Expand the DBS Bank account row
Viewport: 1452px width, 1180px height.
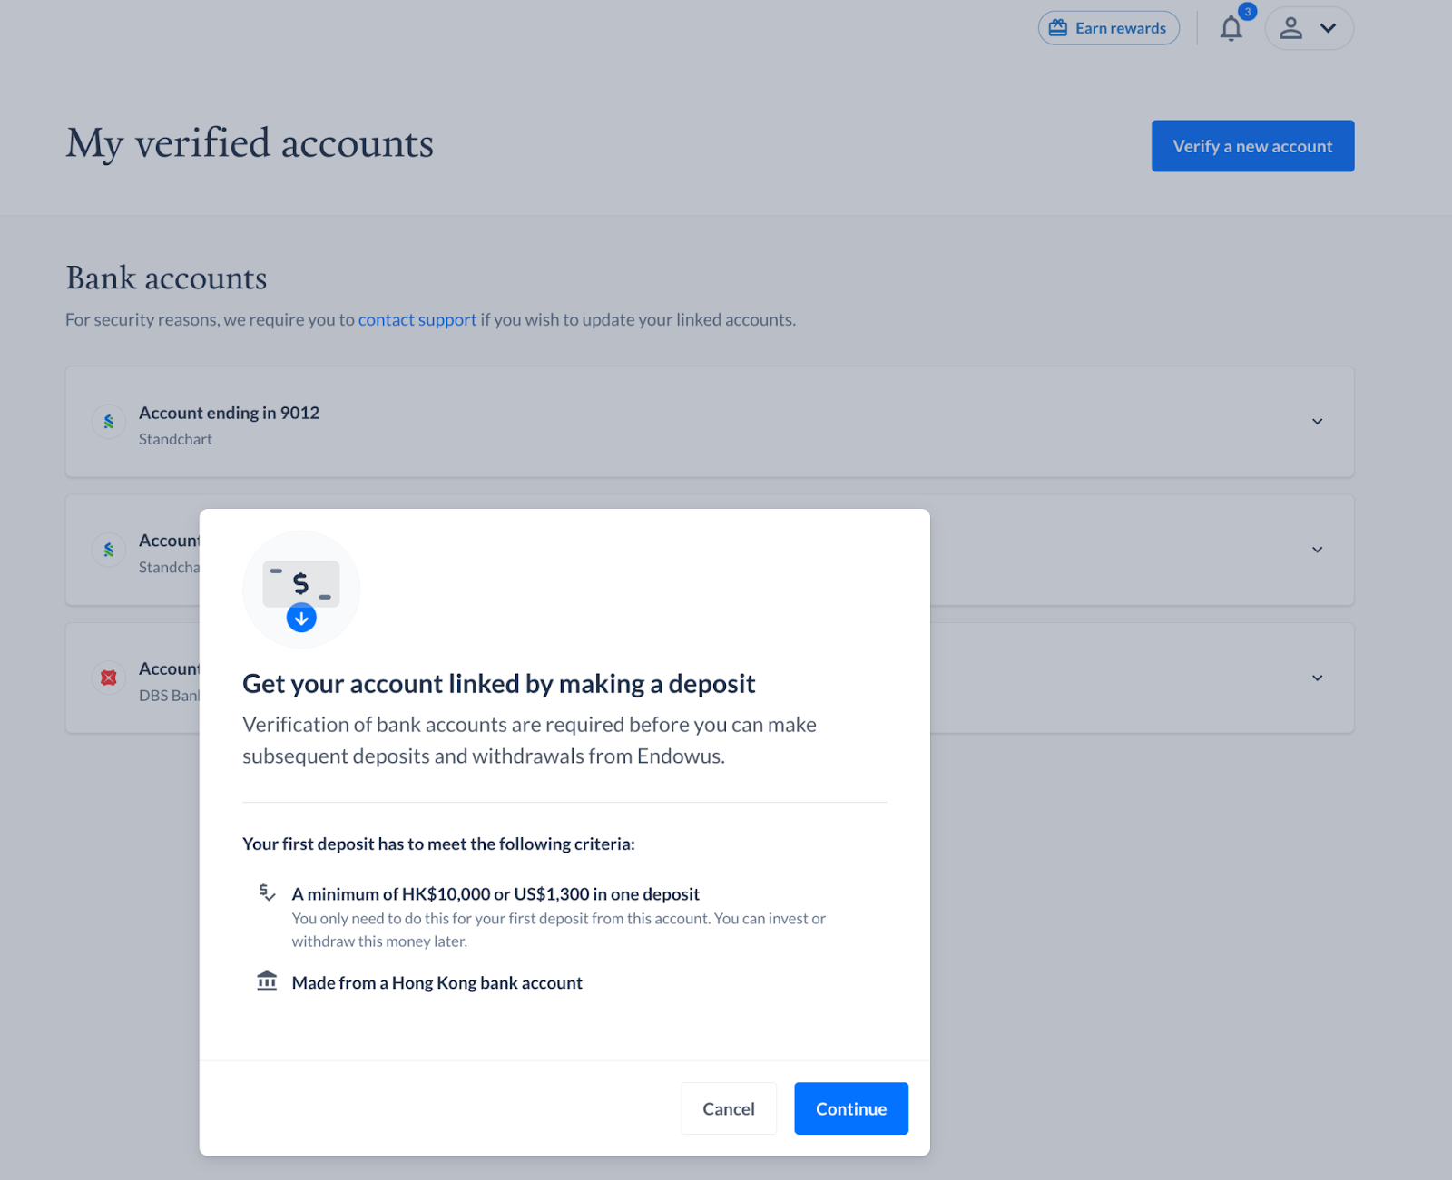1317,678
